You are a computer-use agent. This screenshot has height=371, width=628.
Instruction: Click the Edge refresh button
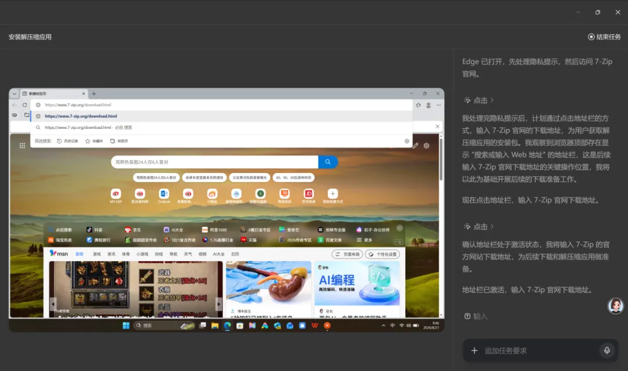pos(24,105)
